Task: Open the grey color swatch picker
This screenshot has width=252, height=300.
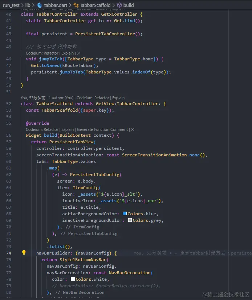Action: pyautogui.click(x=130, y=220)
